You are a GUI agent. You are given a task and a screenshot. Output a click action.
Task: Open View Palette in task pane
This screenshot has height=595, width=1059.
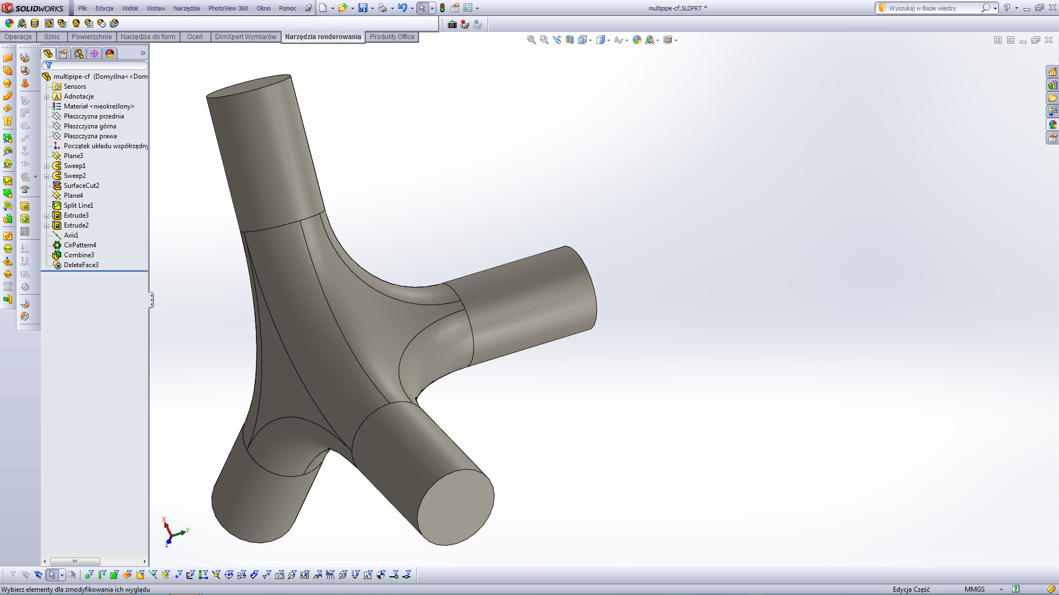[1052, 111]
